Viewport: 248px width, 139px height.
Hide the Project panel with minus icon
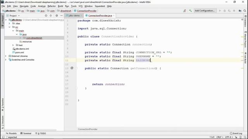pos(61,15)
